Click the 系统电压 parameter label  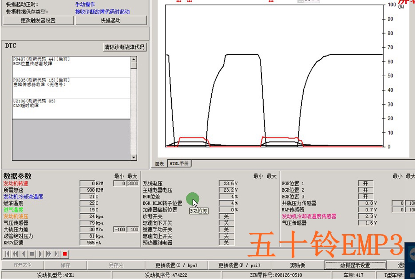coord(153,184)
